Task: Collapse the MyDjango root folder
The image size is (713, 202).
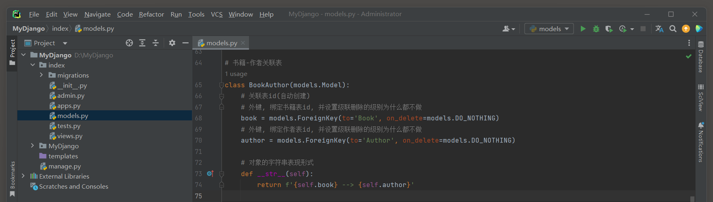Action: 23,55
